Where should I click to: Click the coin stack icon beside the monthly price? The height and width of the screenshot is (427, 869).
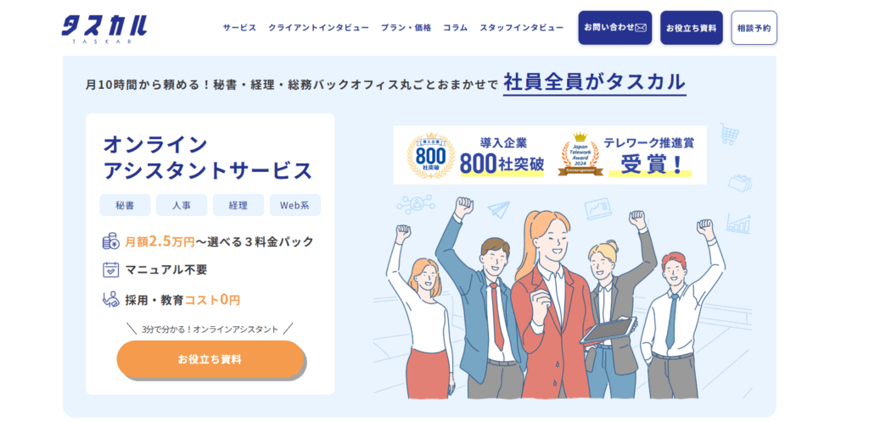point(111,241)
